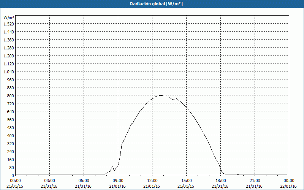Click the 1.440 y-axis value
304x190 pixels.
click(x=9, y=32)
